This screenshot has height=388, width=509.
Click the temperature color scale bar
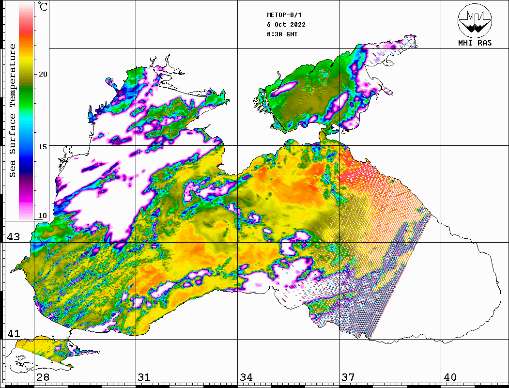(x=26, y=111)
